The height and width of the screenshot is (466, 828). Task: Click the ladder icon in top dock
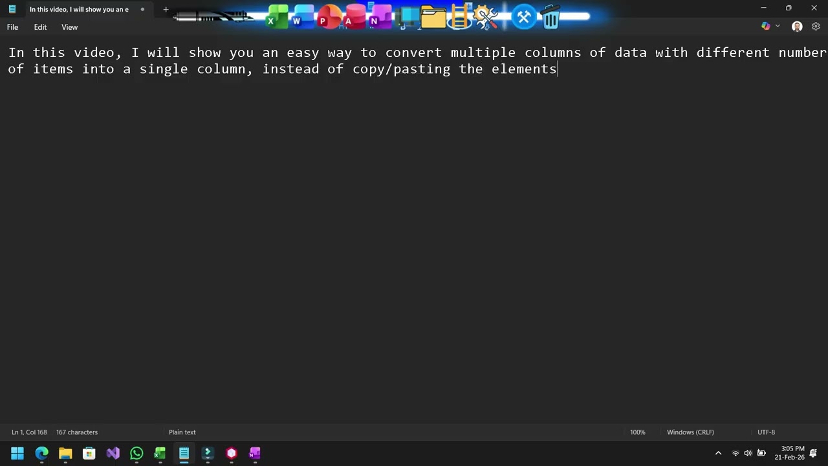[x=460, y=17]
